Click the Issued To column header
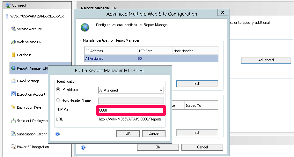Screen dimensions: 294x157 pyautogui.click(x=201, y=106)
